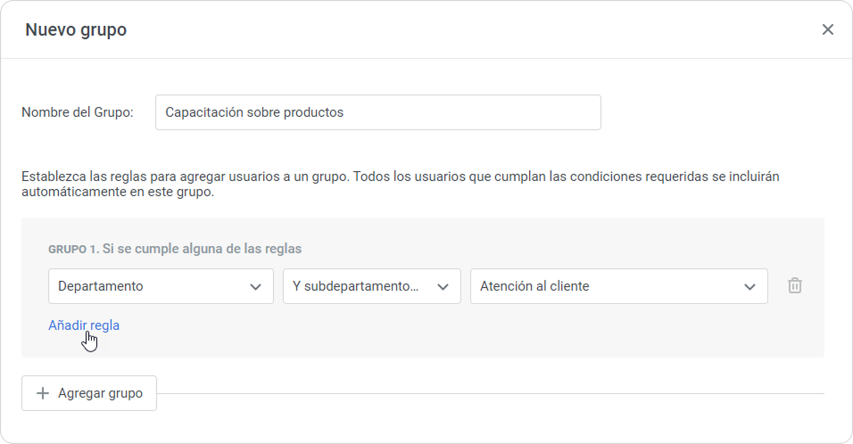Click the Establezca las reglas description text
The width and height of the screenshot is (853, 444).
[400, 177]
